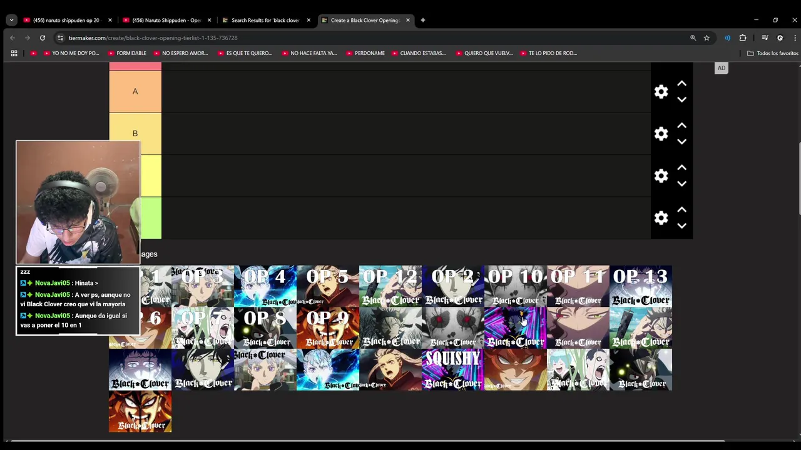Open settings gear for the A tier row
Viewport: 801px width, 450px height.
[x=661, y=92]
